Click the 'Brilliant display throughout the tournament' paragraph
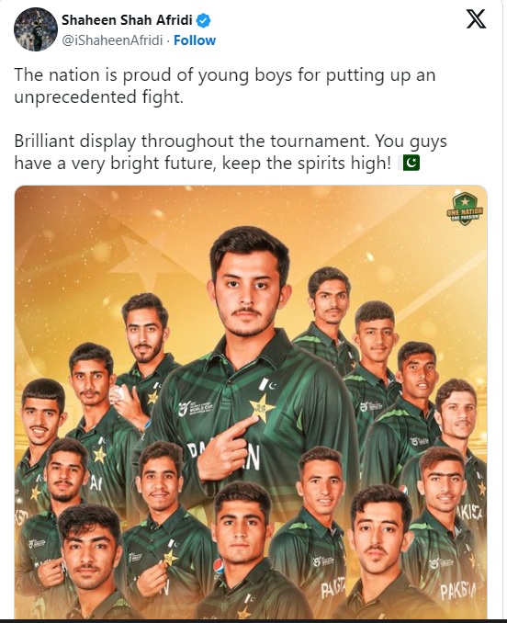Screen dimensions: 507x623 tap(231, 153)
